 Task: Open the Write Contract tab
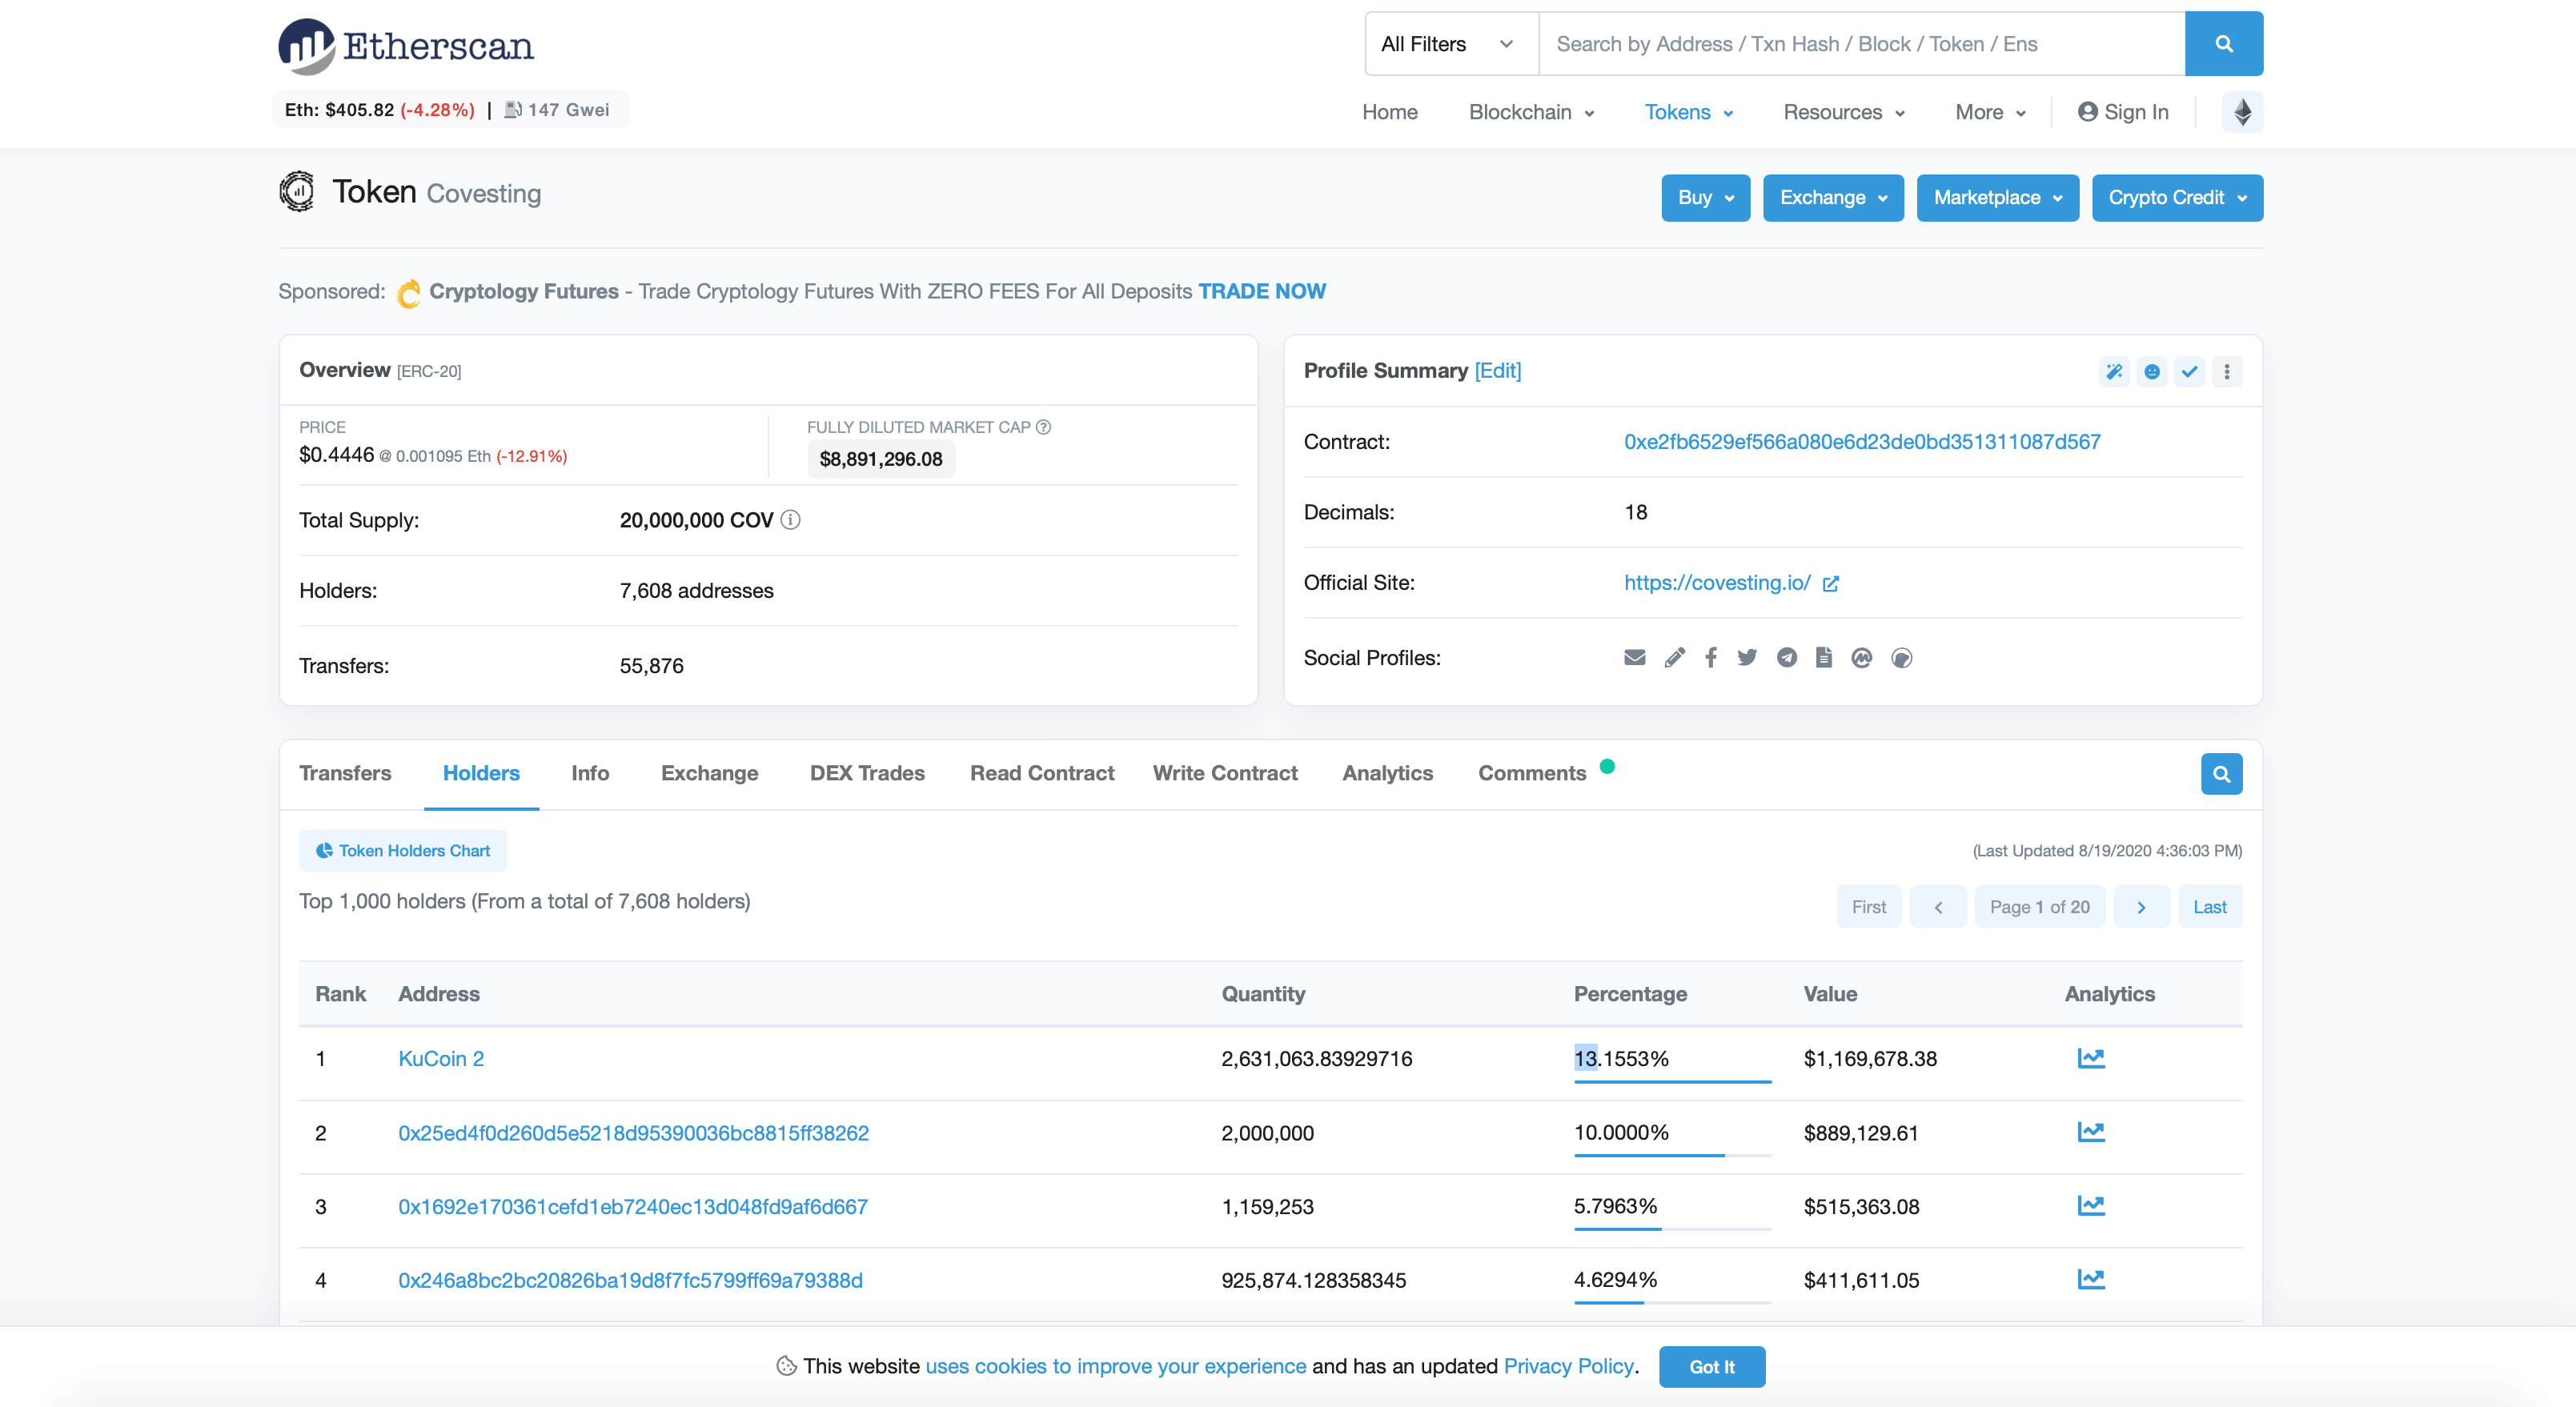1225,773
